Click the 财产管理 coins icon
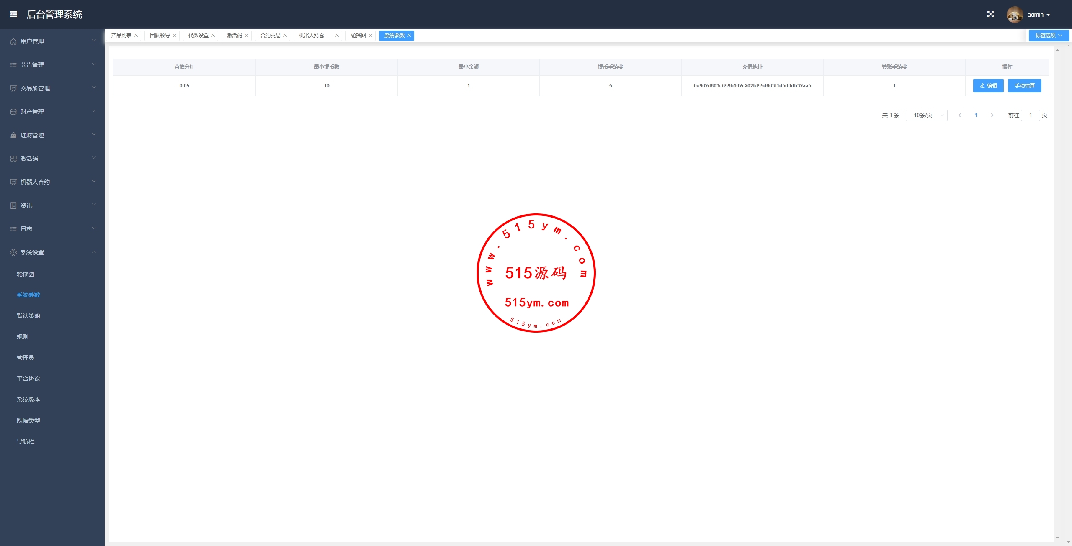 click(x=13, y=112)
